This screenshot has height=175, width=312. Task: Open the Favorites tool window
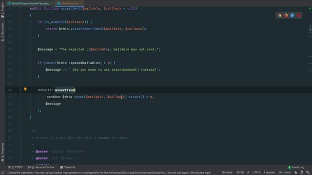click(2, 152)
